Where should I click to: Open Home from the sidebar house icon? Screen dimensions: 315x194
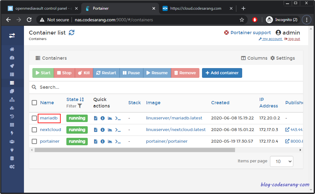12,49
